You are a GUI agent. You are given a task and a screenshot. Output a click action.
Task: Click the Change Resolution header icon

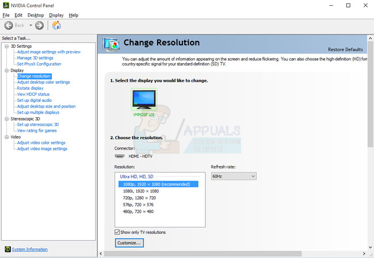click(111, 45)
